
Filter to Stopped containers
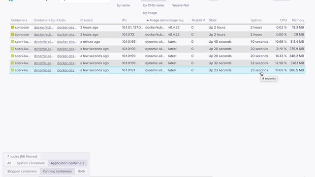pyautogui.click(x=22, y=172)
